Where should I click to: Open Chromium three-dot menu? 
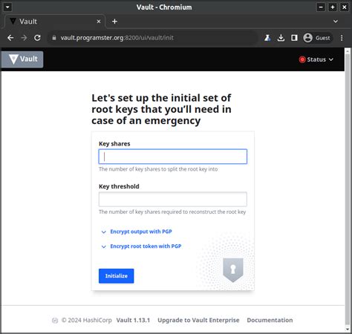(342, 38)
